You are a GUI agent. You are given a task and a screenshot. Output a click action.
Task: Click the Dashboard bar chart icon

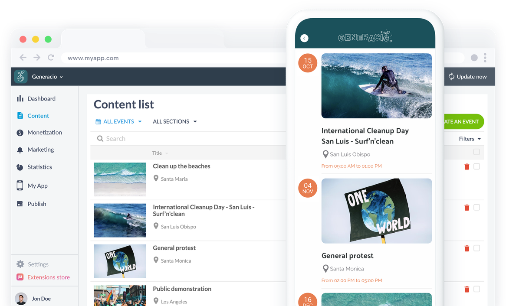coord(20,99)
